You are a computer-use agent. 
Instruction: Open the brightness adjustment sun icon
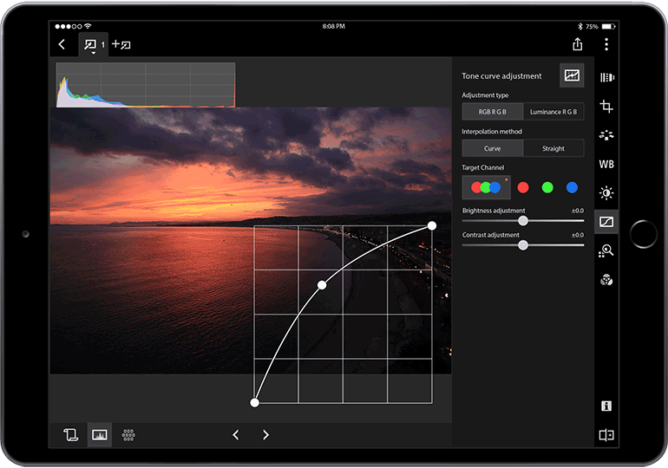[x=606, y=192]
